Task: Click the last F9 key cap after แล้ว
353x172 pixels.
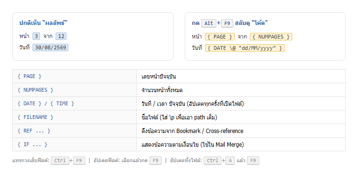Action: pos(253,161)
